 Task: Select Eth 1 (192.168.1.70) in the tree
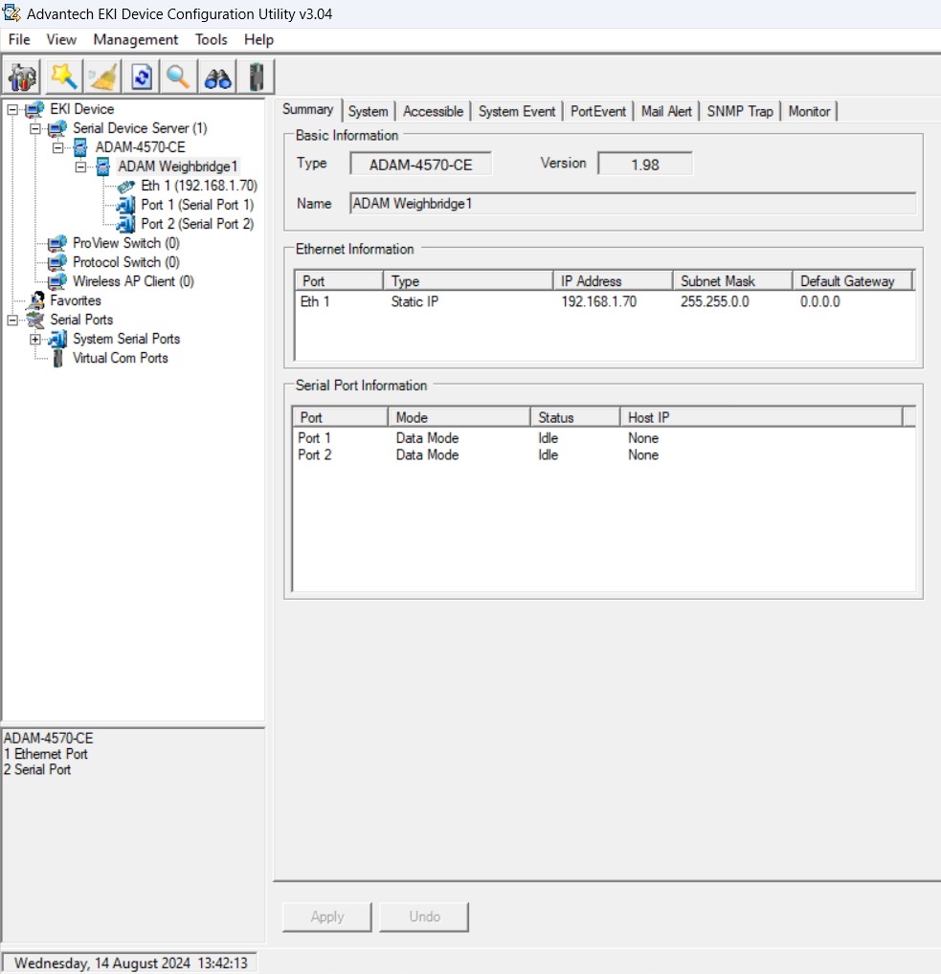199,186
